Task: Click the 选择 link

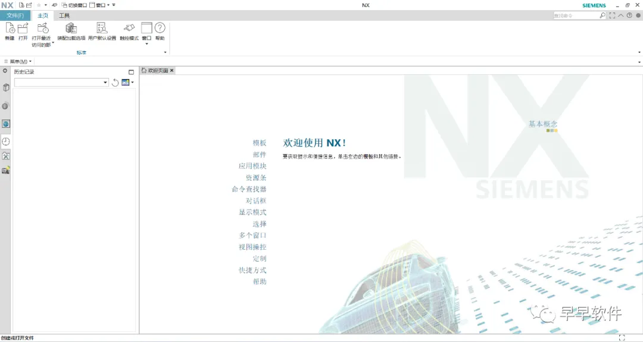Action: [260, 224]
